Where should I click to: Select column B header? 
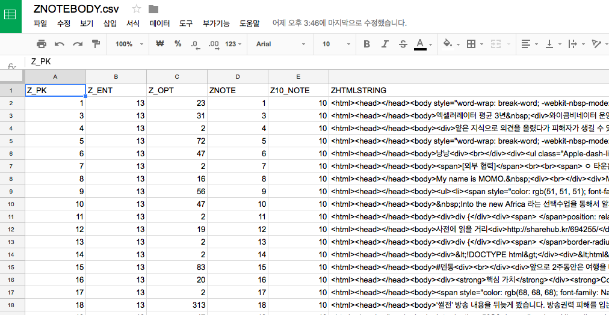click(116, 77)
